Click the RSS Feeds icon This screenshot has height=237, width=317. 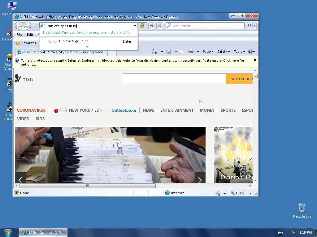click(x=169, y=52)
